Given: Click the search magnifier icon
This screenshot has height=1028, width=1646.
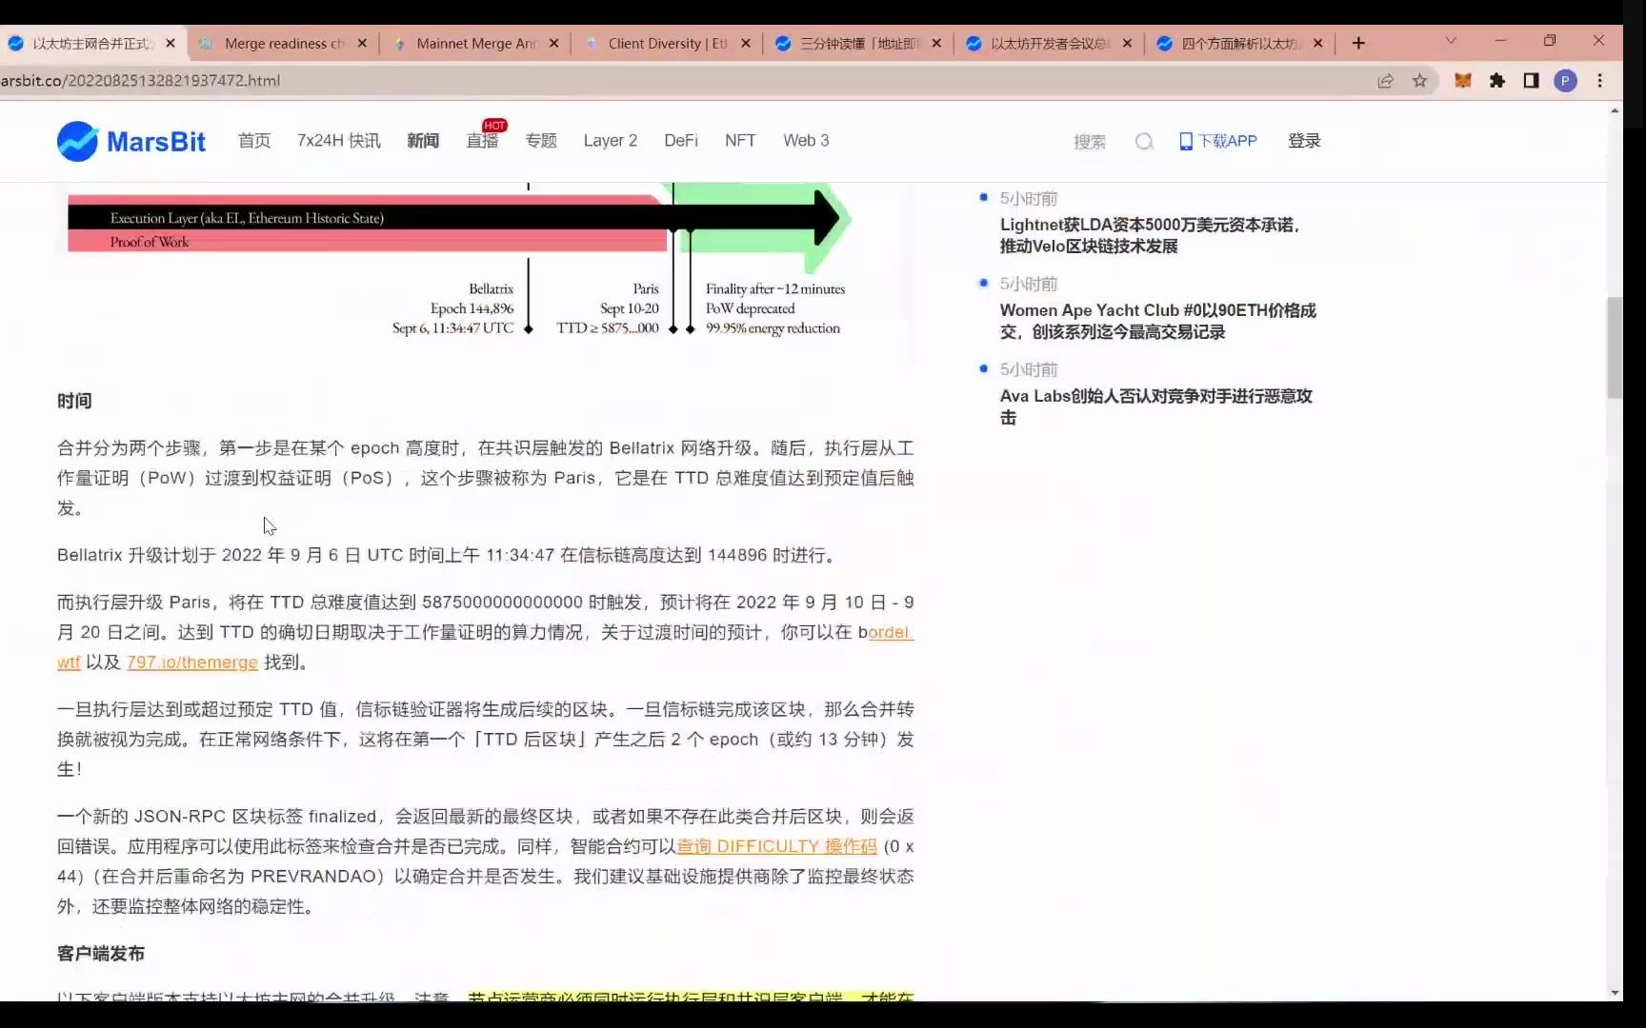Looking at the screenshot, I should [x=1144, y=142].
